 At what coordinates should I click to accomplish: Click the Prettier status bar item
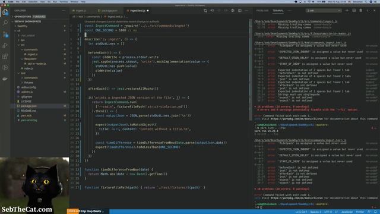360,212
